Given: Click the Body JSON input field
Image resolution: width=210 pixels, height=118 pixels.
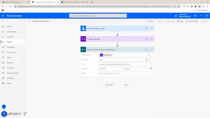Looking at the screenshot, I should [125, 73].
